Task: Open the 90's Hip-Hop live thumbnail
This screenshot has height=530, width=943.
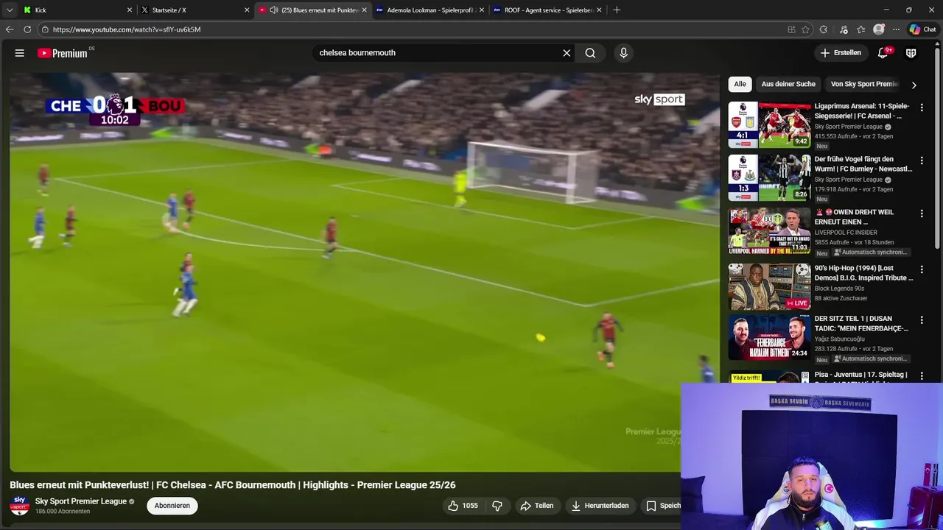Action: [769, 287]
